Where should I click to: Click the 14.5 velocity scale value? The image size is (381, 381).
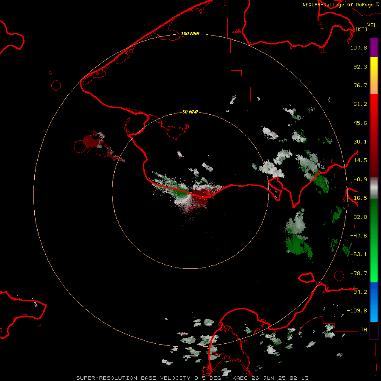360,160
